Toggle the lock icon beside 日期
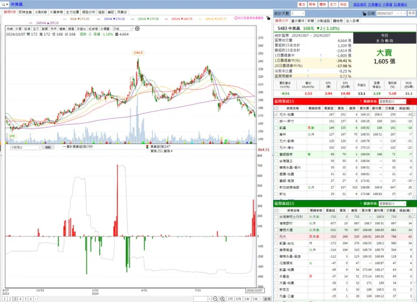417x302 pixels. coord(364,13)
